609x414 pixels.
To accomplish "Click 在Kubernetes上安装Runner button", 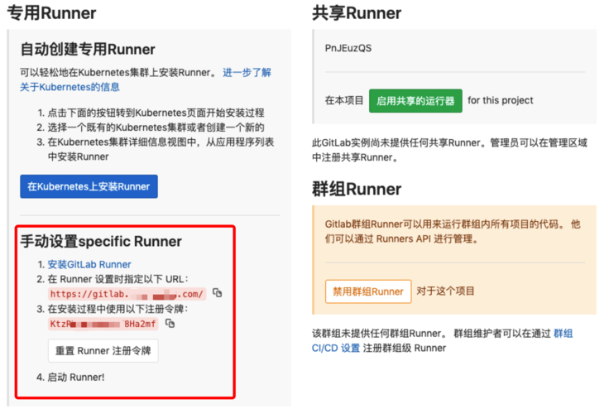I will tap(89, 186).
